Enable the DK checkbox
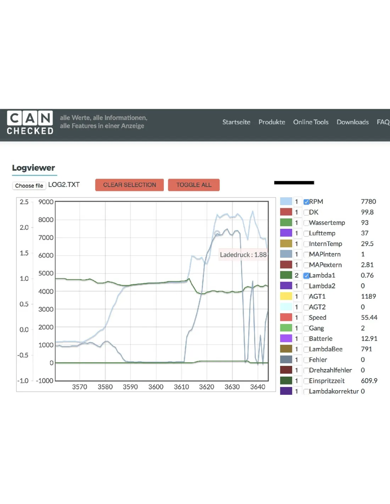This screenshot has width=390, height=504. [x=306, y=213]
